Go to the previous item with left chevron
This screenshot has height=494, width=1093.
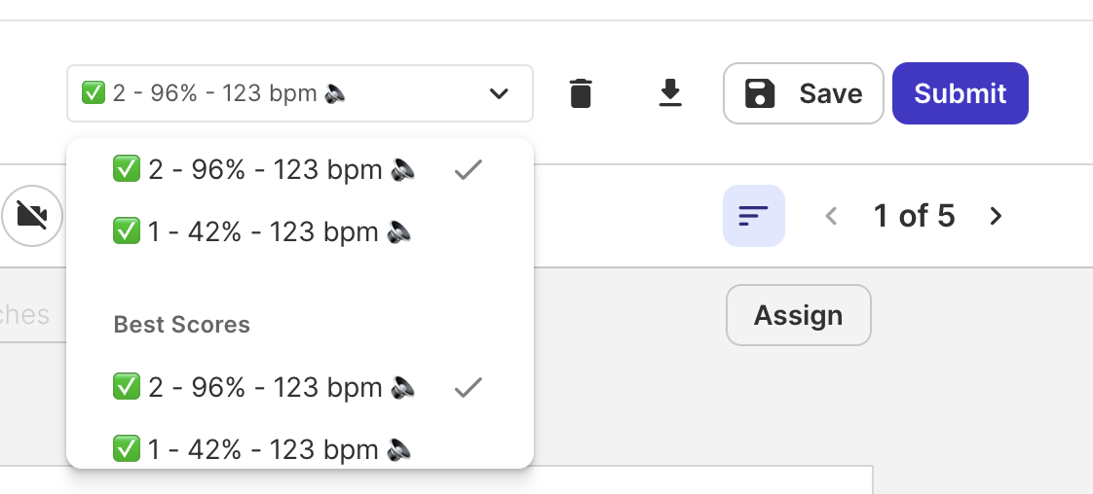coord(831,216)
